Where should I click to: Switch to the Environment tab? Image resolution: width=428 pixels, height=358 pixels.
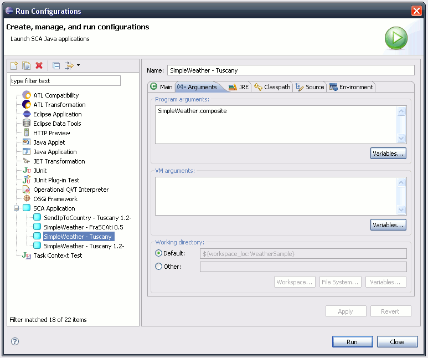tap(351, 87)
